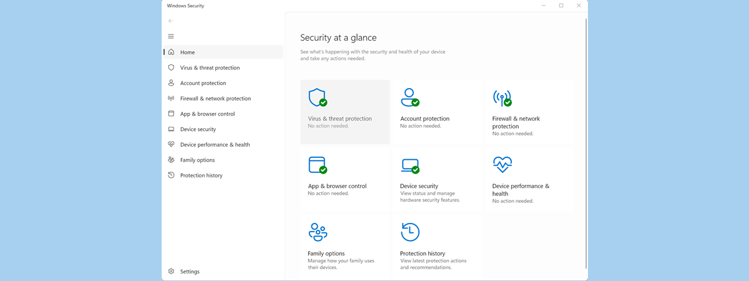Click 'Manage how your family uses their devices' text
The height and width of the screenshot is (281, 749).
coord(341,264)
